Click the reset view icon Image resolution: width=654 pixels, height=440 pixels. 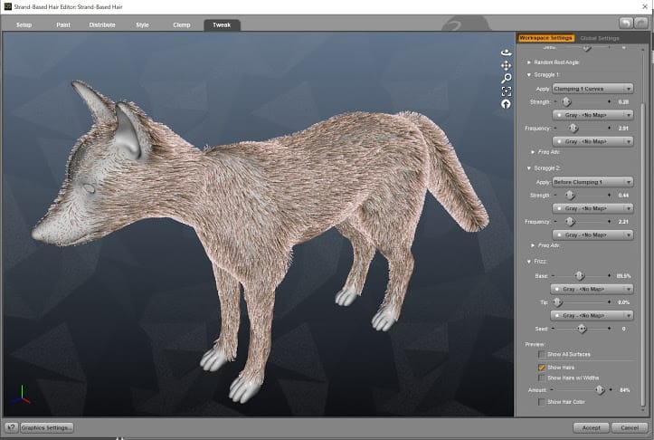(x=507, y=104)
